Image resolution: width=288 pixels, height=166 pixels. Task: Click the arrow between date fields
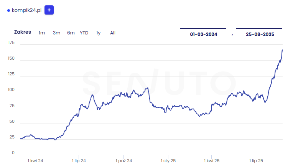231,35
